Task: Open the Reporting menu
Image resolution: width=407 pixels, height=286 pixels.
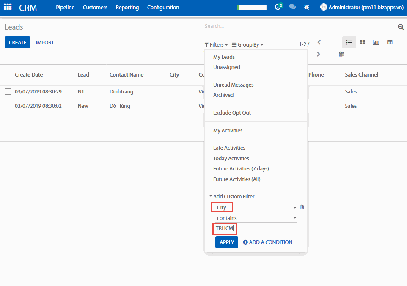Action: pyautogui.click(x=127, y=8)
